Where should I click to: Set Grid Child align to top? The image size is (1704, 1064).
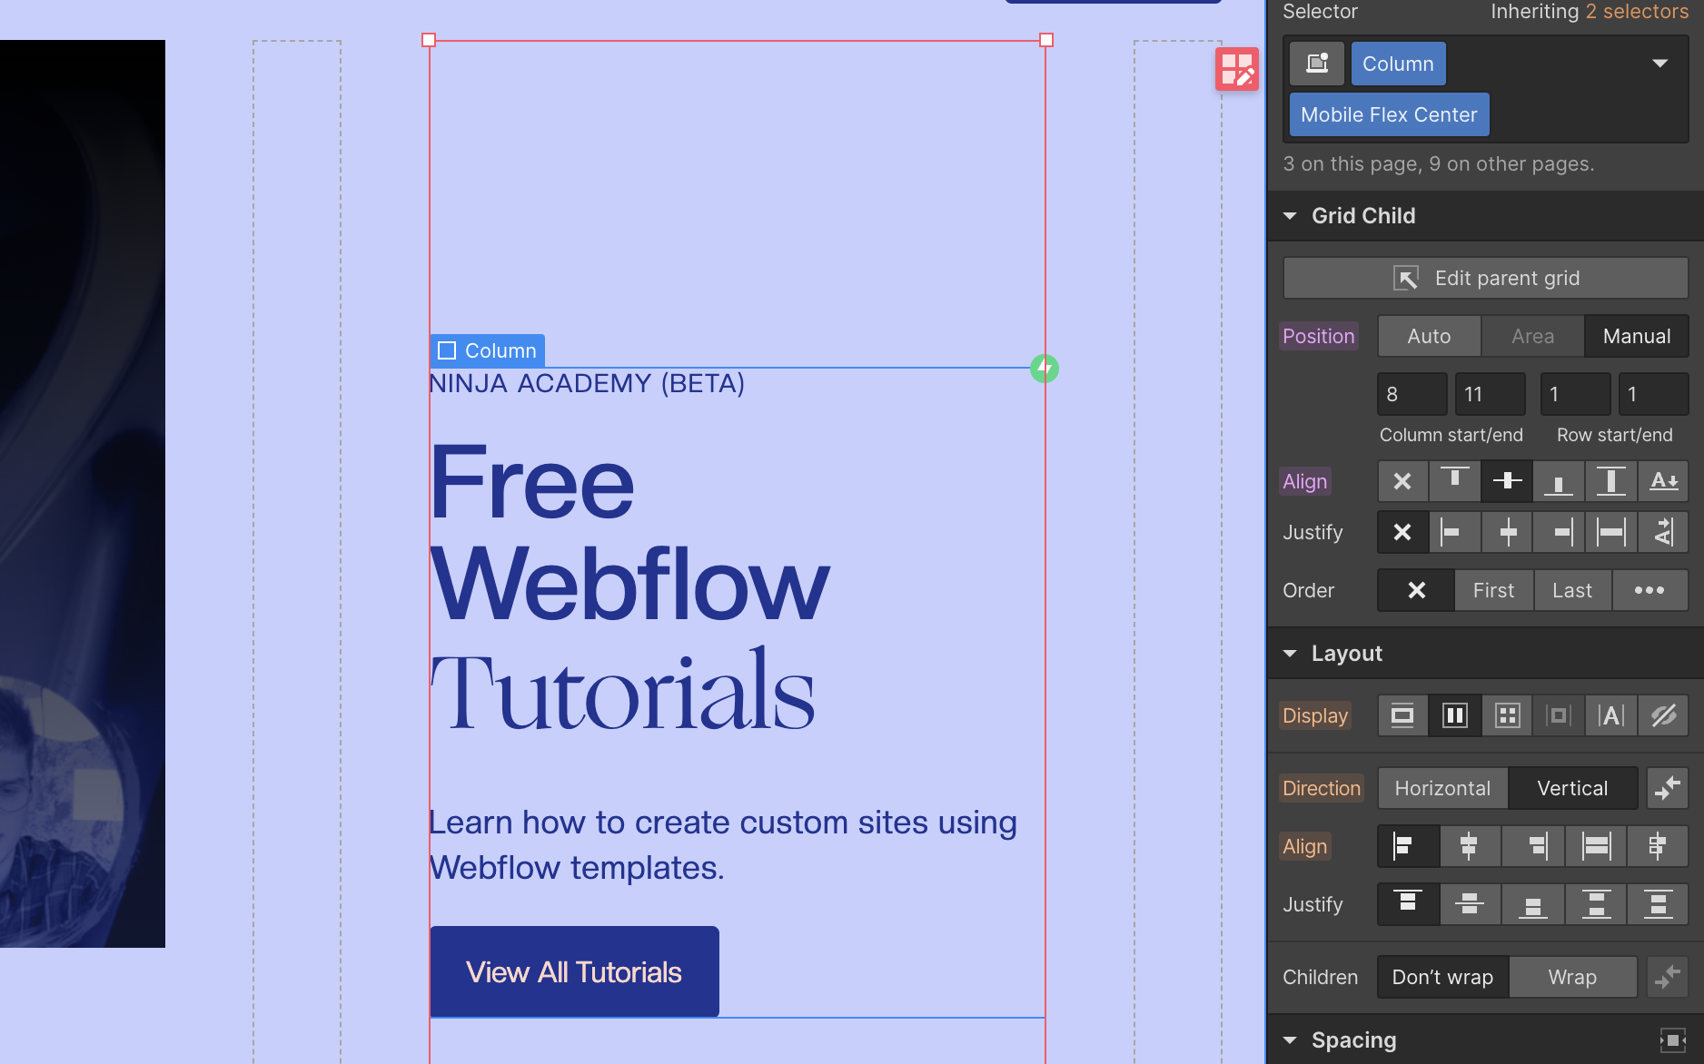[x=1454, y=481]
